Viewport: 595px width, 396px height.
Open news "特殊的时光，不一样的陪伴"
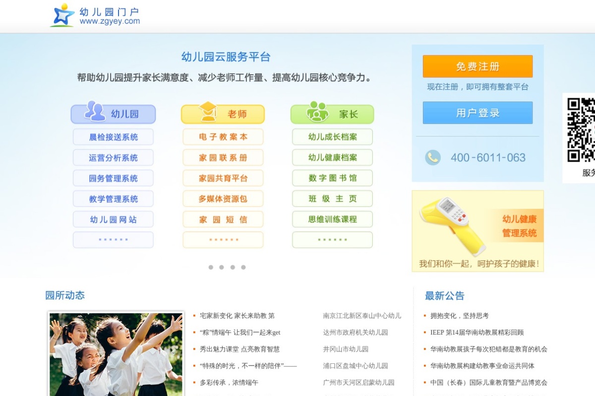[248, 366]
